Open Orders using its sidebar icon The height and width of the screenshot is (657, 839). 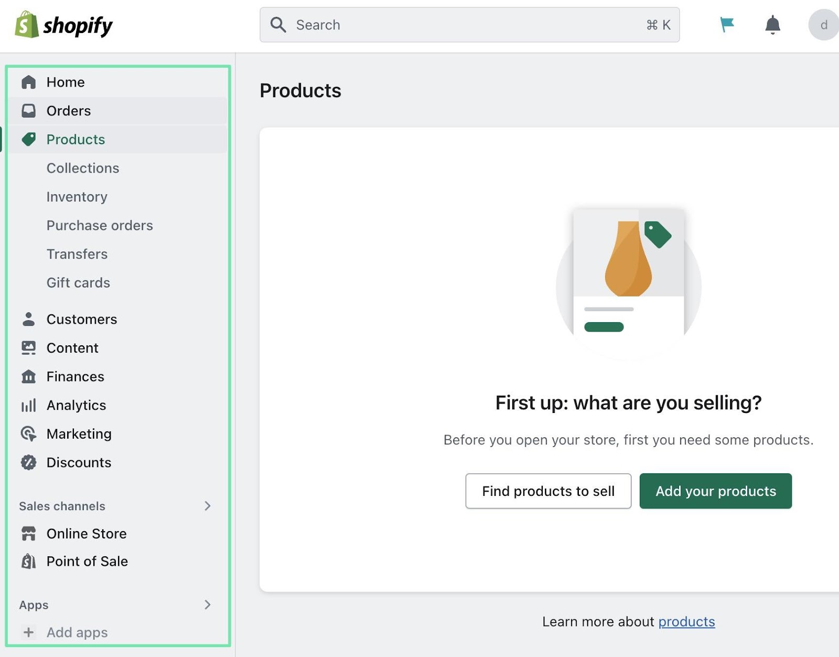28,111
